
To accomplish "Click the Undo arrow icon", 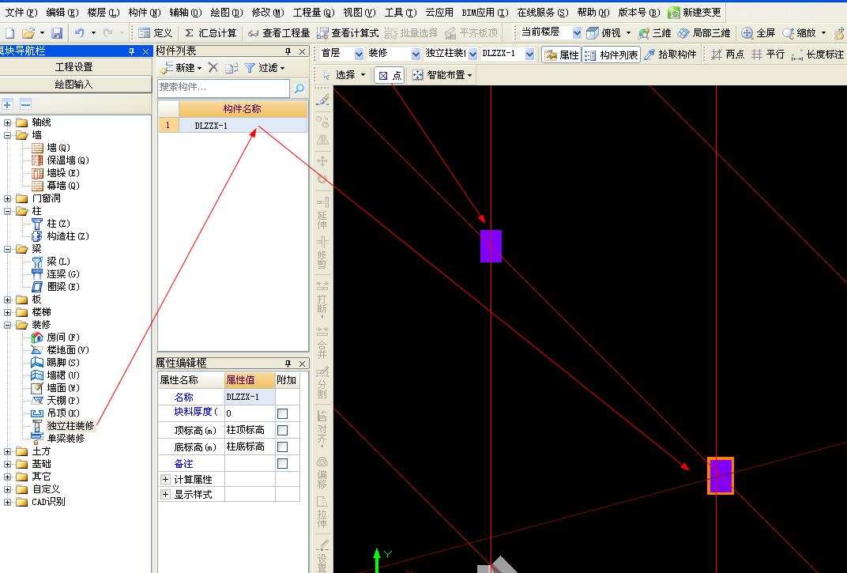I will click(x=79, y=33).
